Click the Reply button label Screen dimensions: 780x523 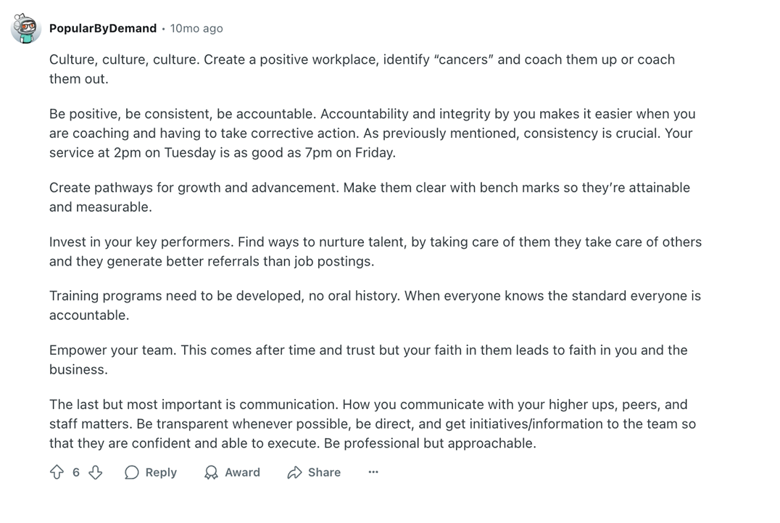[x=161, y=472]
